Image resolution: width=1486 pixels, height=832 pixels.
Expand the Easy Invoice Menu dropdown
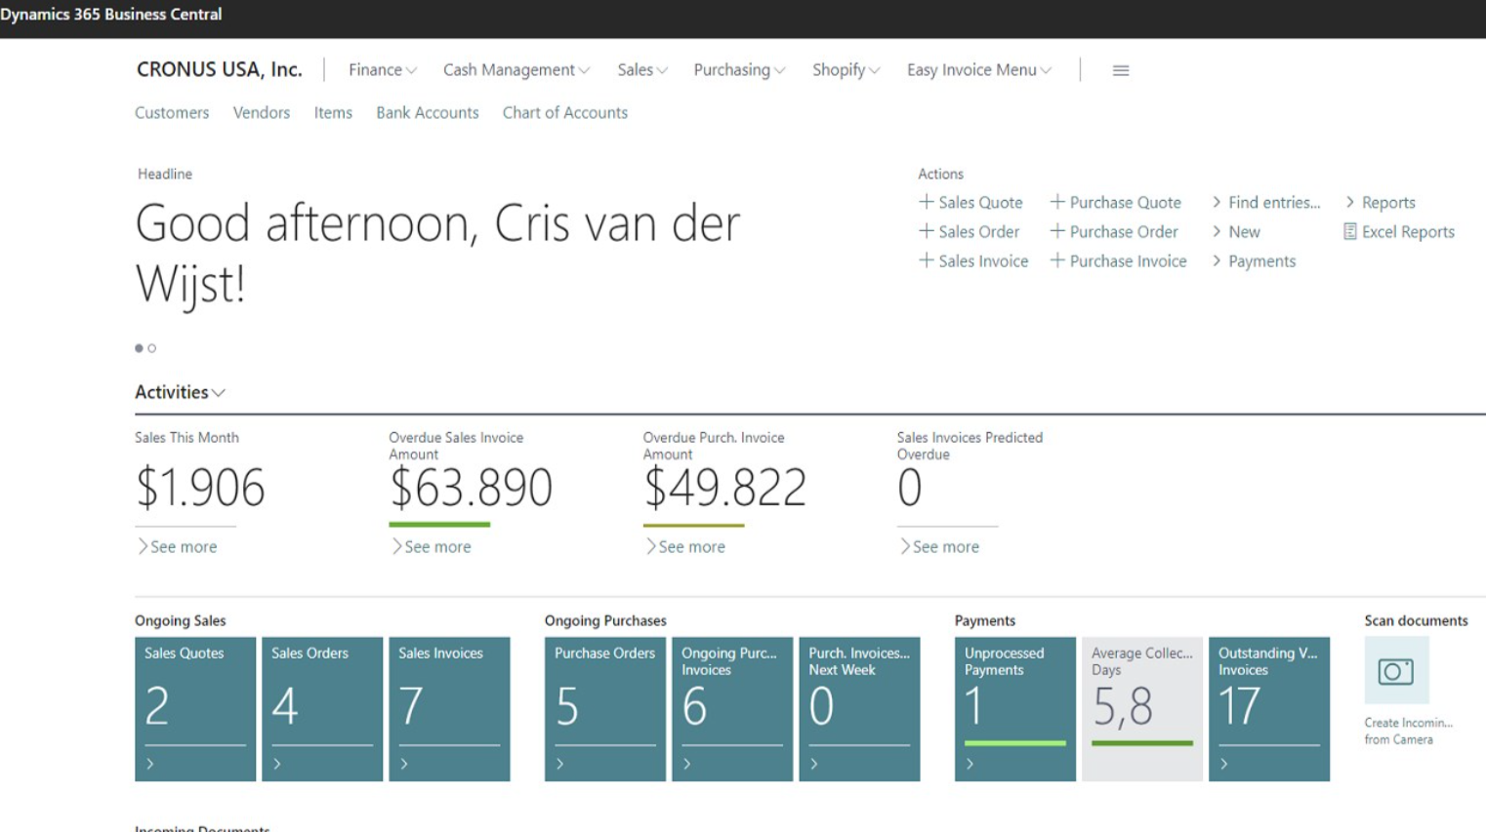pos(978,70)
